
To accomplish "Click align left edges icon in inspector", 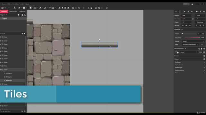I will (x=184, y=11).
